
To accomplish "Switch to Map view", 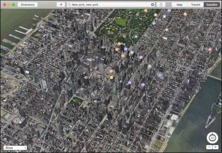I will tap(179, 5).
